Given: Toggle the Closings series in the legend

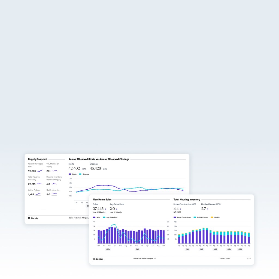Looking at the screenshot, I should 84,174.
